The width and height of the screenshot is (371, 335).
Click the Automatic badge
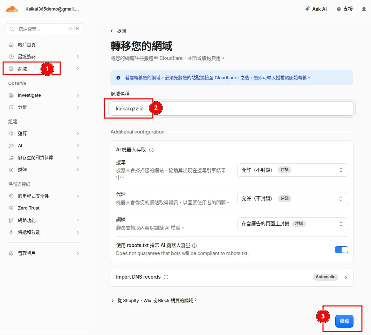pyautogui.click(x=325, y=277)
